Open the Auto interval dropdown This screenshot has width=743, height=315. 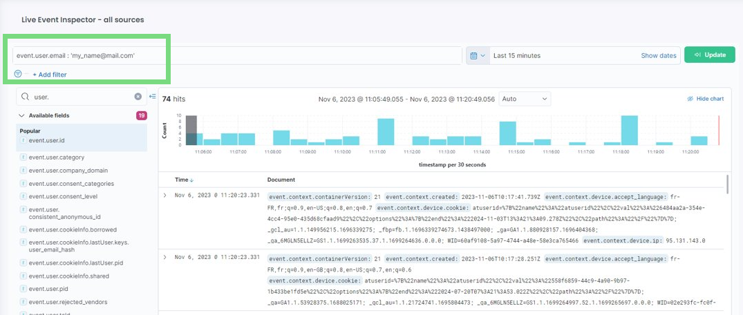click(x=525, y=99)
